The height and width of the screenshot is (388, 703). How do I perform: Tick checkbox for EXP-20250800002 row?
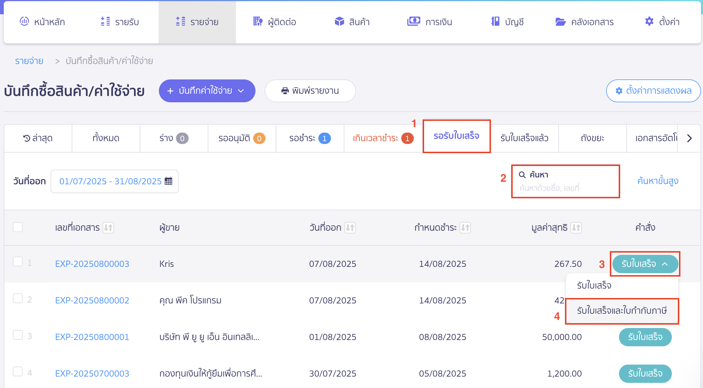(18, 298)
